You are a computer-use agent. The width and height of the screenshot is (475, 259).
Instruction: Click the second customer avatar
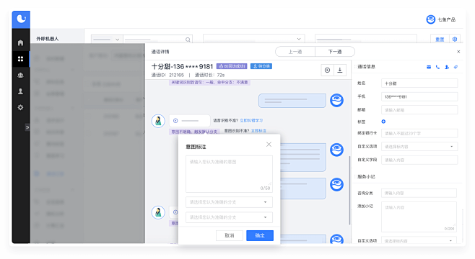pyautogui.click(x=158, y=212)
